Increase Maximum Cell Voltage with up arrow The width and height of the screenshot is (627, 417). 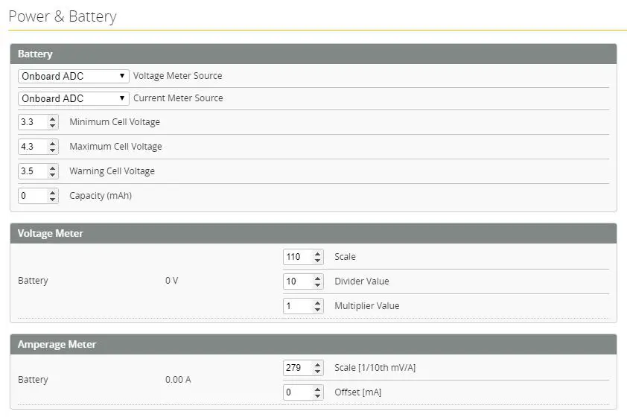pos(52,144)
